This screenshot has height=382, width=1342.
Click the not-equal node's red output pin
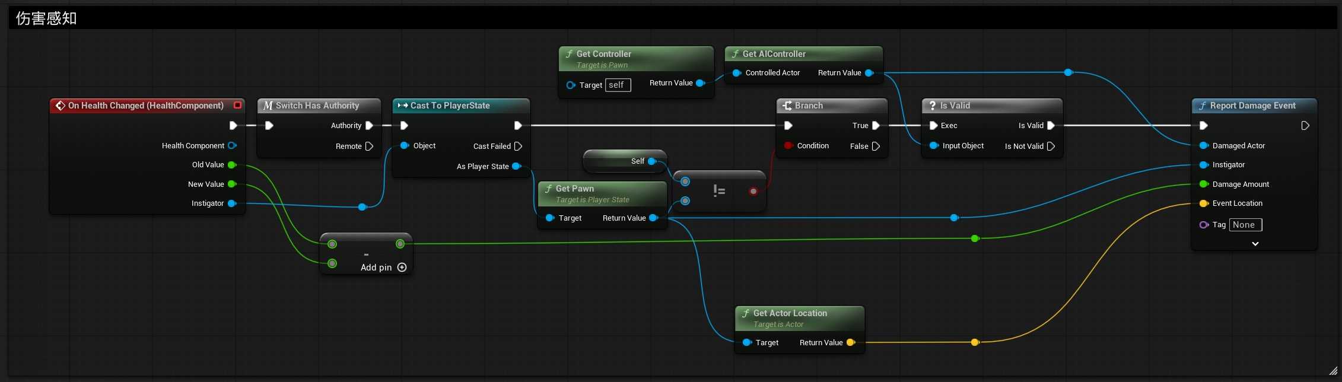click(753, 191)
